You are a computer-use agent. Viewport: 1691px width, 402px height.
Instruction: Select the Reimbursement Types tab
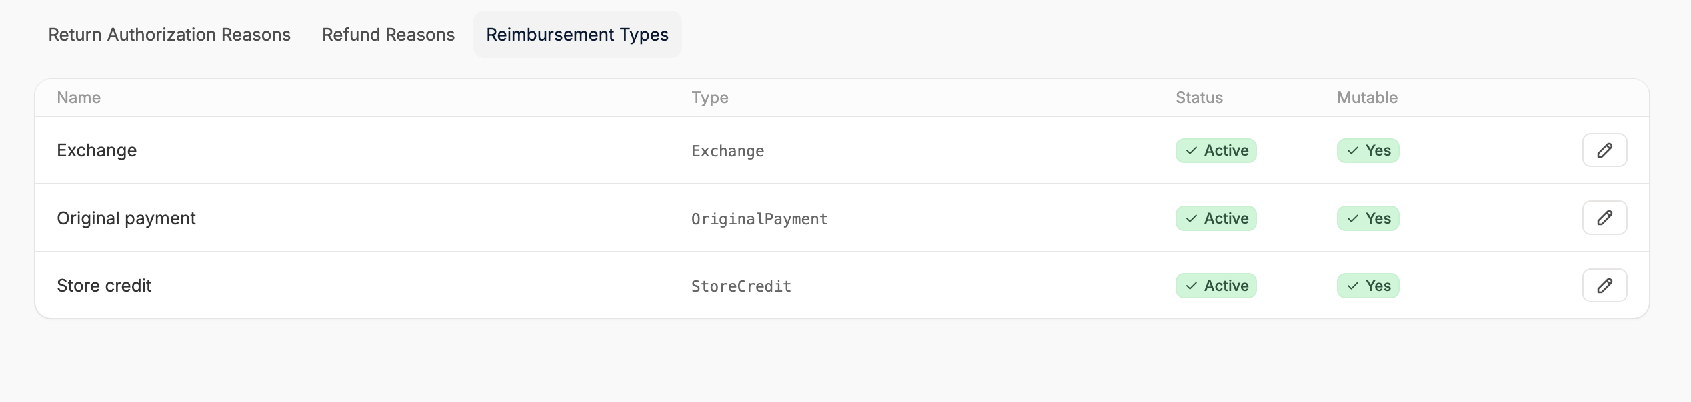pos(577,35)
